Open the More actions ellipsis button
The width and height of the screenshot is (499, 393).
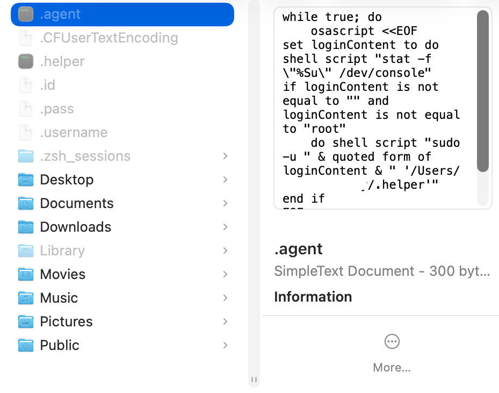pyautogui.click(x=392, y=341)
